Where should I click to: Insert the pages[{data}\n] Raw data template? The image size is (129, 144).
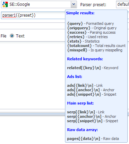pos(93,139)
